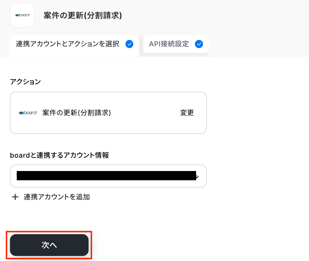The height and width of the screenshot is (261, 309).
Task: Click blue checkmark on API接続設定 tab
Action: click(x=199, y=44)
